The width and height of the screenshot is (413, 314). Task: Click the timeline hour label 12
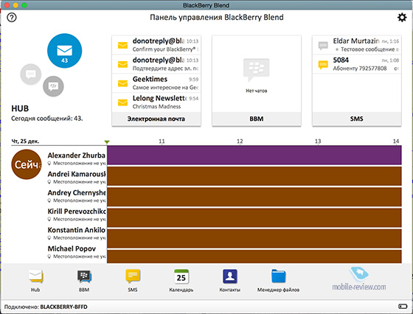240,141
